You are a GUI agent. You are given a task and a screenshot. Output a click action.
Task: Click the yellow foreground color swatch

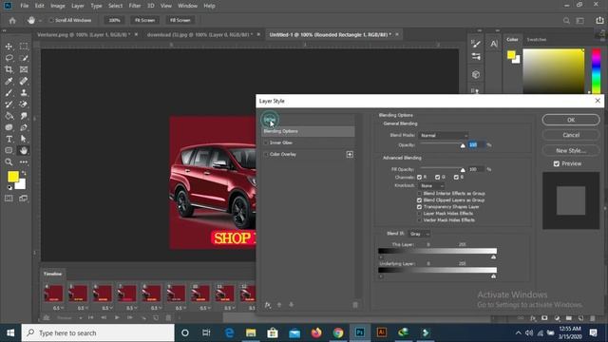pyautogui.click(x=12, y=177)
